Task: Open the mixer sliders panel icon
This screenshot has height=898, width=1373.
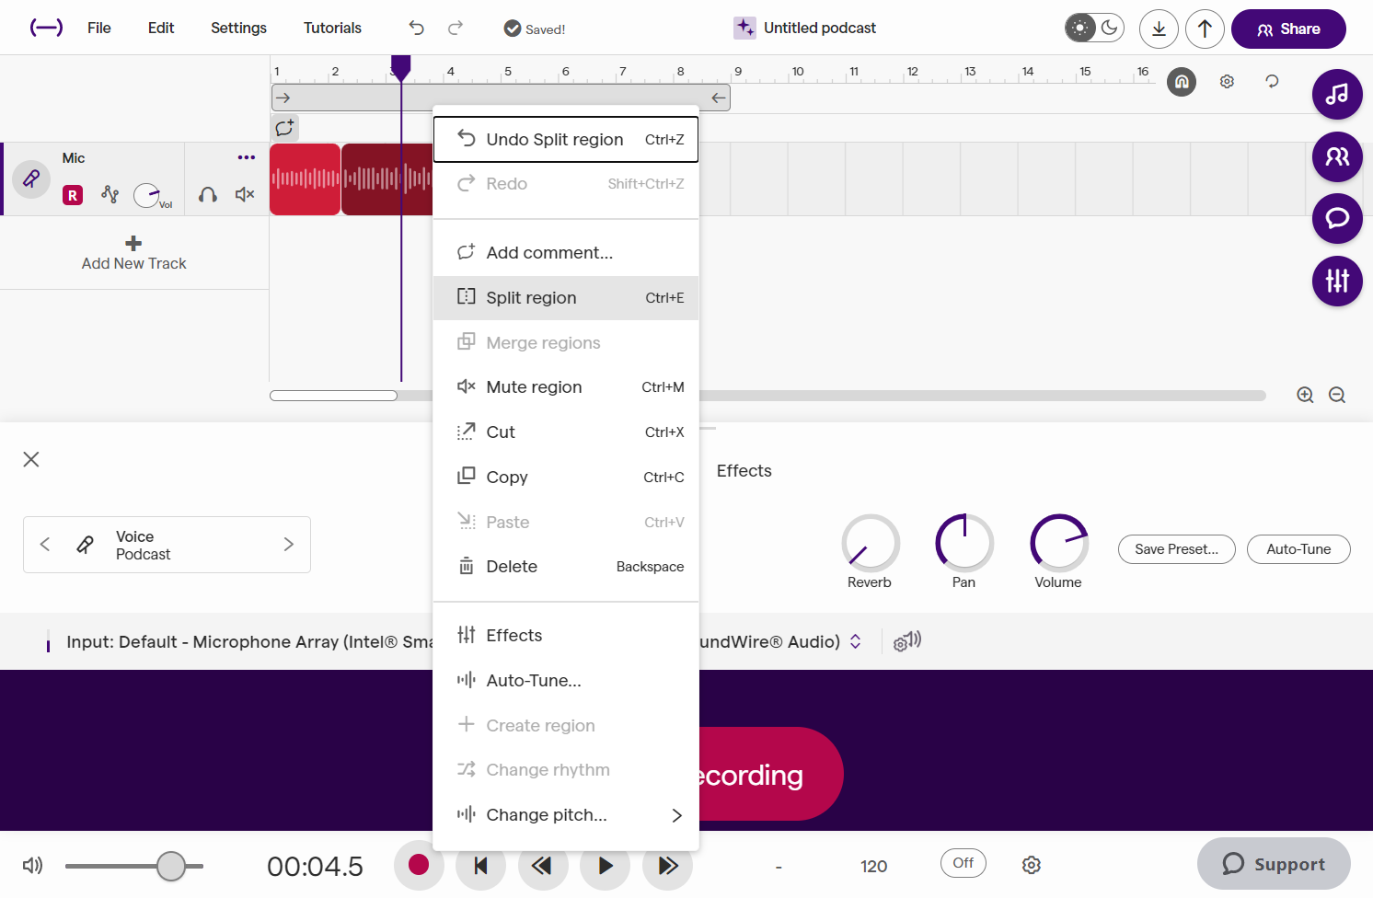Action: pos(1337,281)
